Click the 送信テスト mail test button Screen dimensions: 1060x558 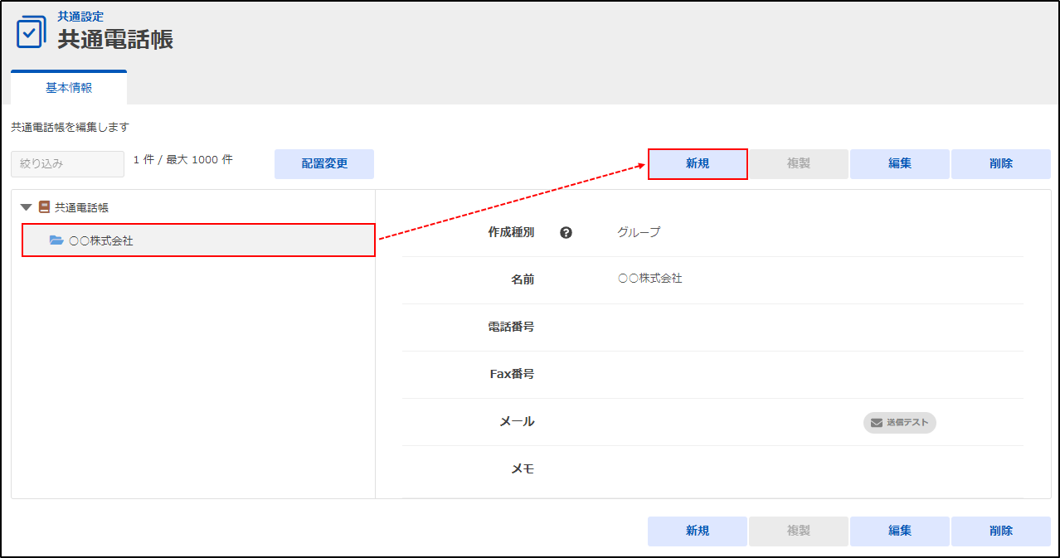pos(900,422)
